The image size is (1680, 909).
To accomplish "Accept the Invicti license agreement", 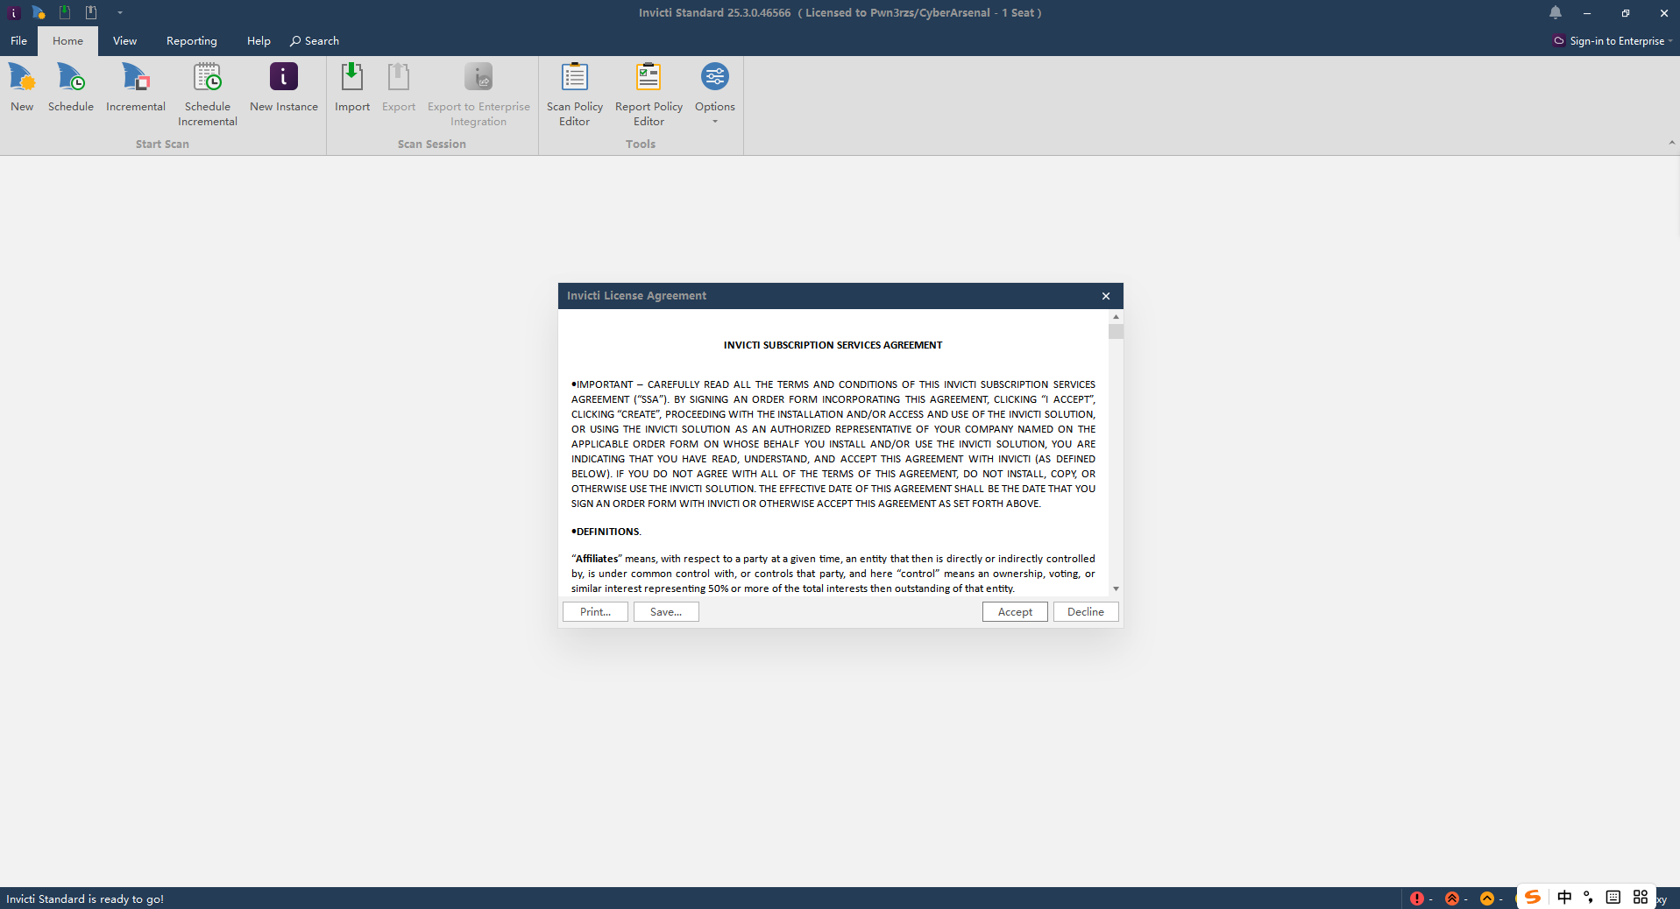I will [x=1015, y=612].
